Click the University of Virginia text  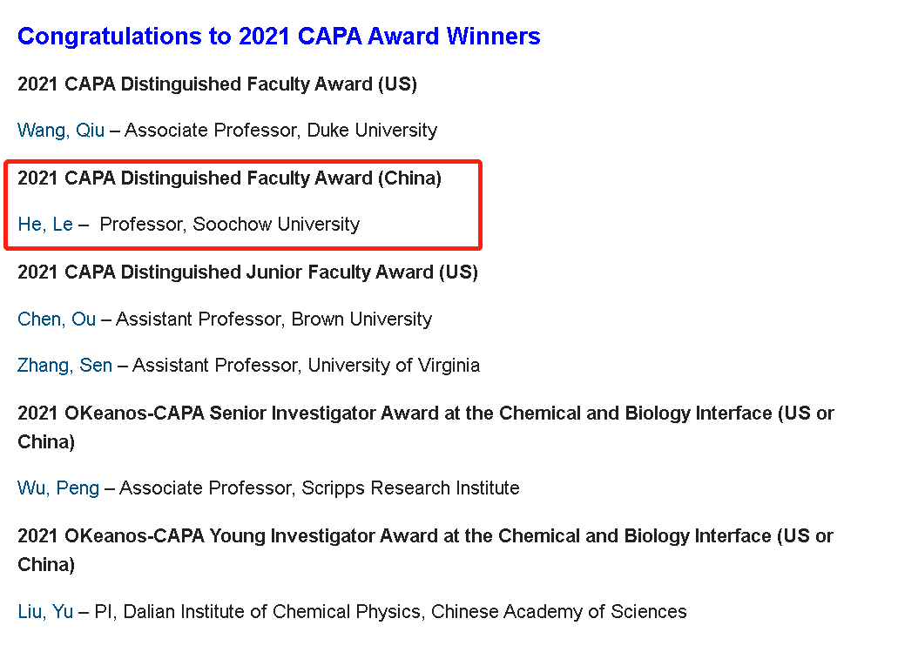(394, 366)
